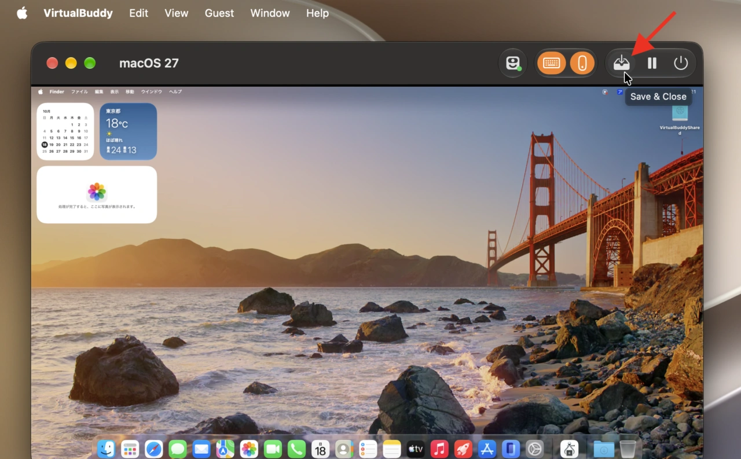Viewport: 741px width, 459px height.
Task: Open Reminders in the guest Dock
Action: click(368, 449)
